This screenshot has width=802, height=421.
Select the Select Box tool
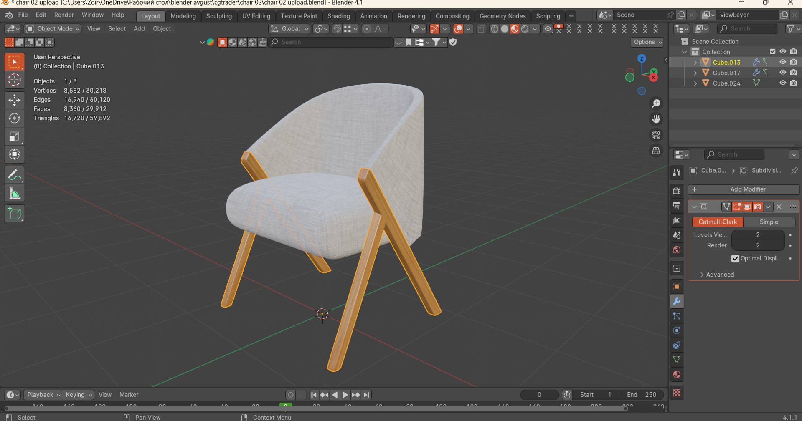(15, 62)
